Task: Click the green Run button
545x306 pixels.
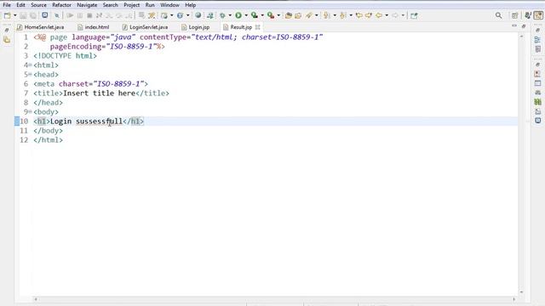Action: (x=238, y=15)
